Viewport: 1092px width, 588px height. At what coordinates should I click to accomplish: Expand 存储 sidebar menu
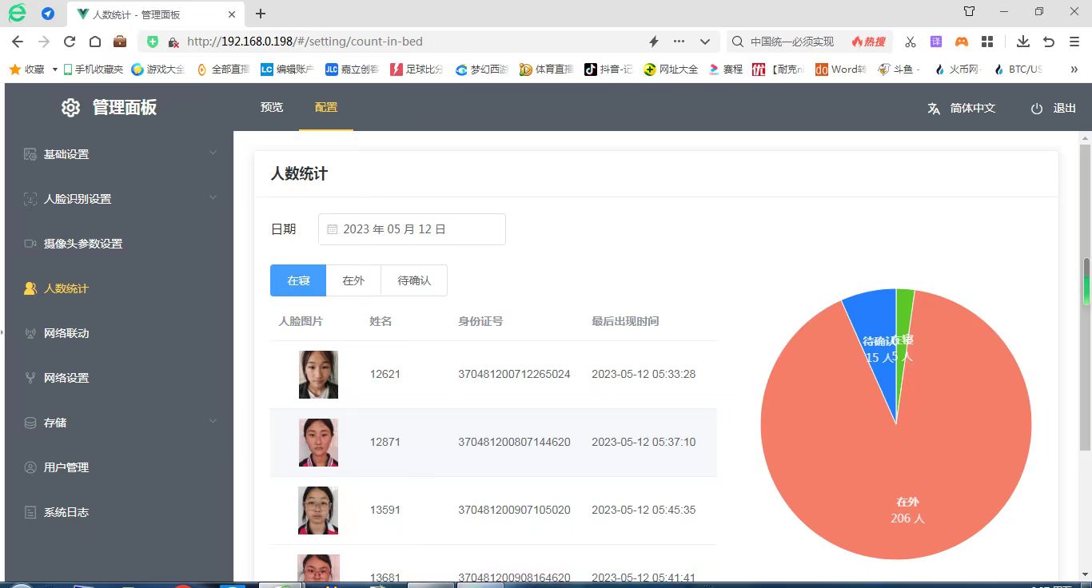pos(119,423)
